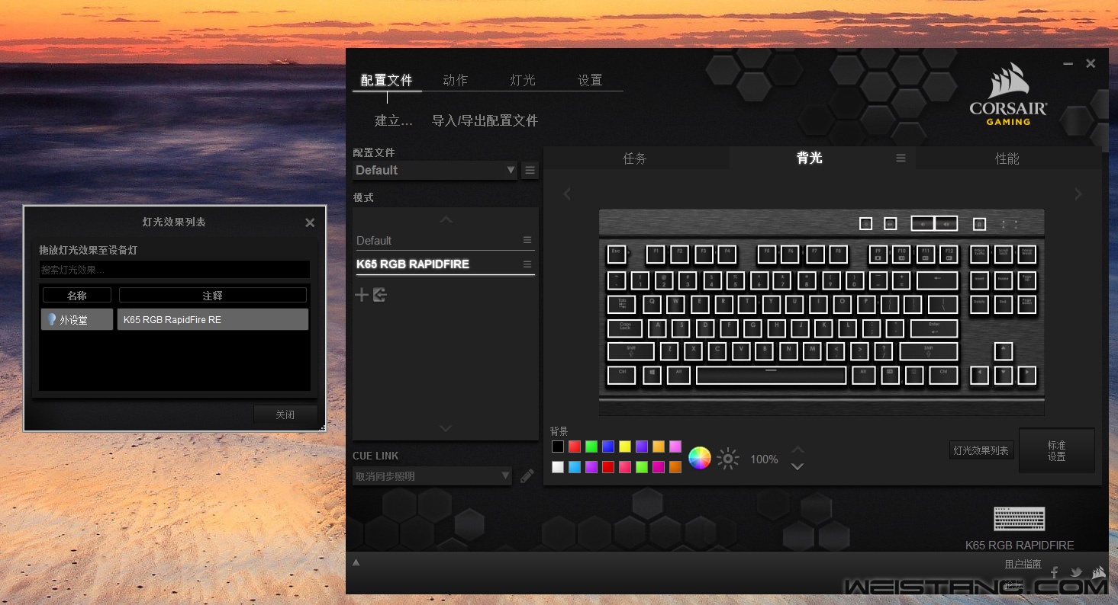Click the K65 RGB RAPIDFIRE device thumbnail
This screenshot has width=1118, height=605.
tap(1019, 518)
